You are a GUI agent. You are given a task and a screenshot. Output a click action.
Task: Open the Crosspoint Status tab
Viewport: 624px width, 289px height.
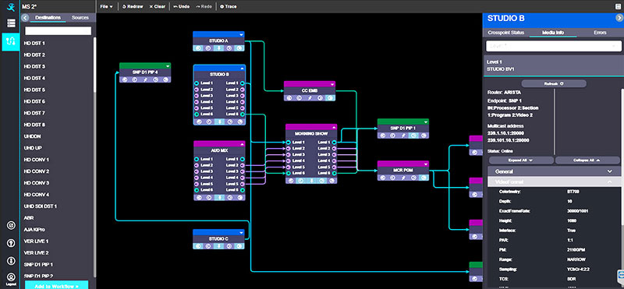(506, 33)
